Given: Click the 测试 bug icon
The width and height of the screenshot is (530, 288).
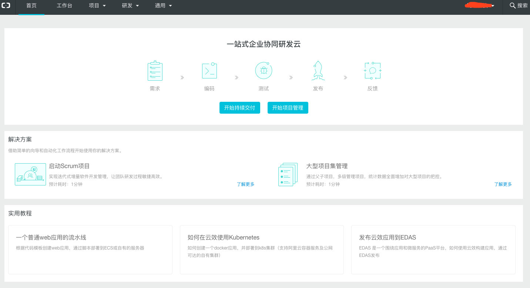Looking at the screenshot, I should pyautogui.click(x=264, y=70).
